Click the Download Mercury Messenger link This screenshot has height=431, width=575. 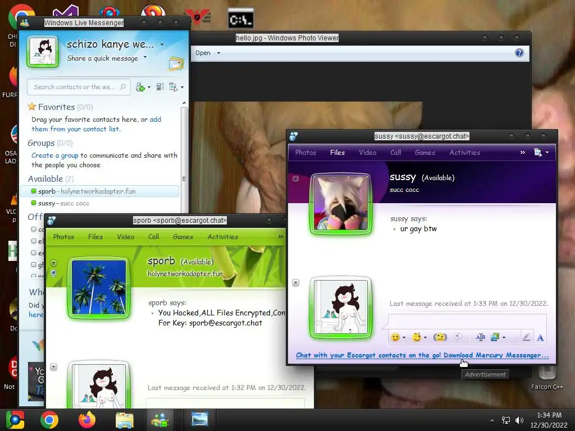coord(496,355)
